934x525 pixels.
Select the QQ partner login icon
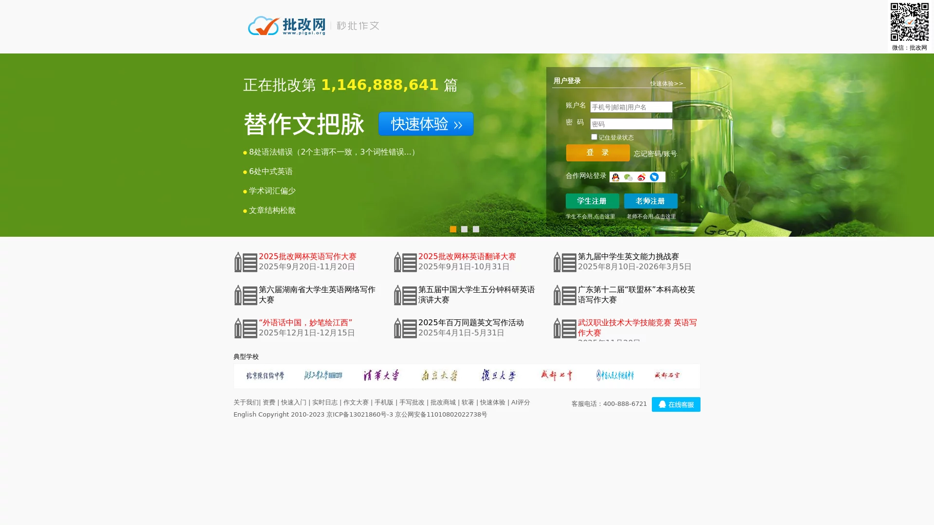pyautogui.click(x=615, y=177)
